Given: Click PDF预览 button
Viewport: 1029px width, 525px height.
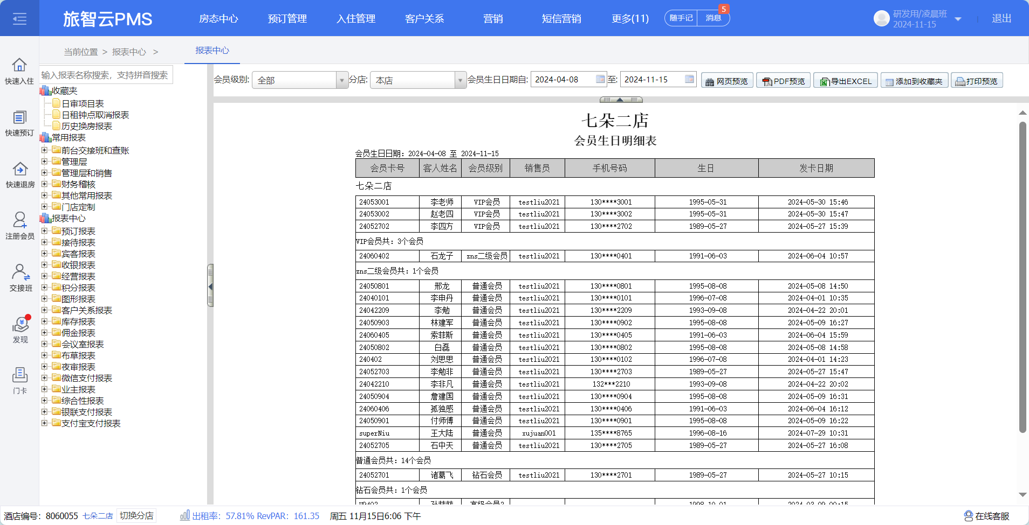Looking at the screenshot, I should point(783,81).
